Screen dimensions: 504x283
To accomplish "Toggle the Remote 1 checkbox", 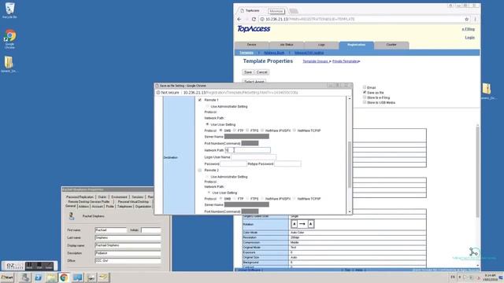I will tap(200, 100).
